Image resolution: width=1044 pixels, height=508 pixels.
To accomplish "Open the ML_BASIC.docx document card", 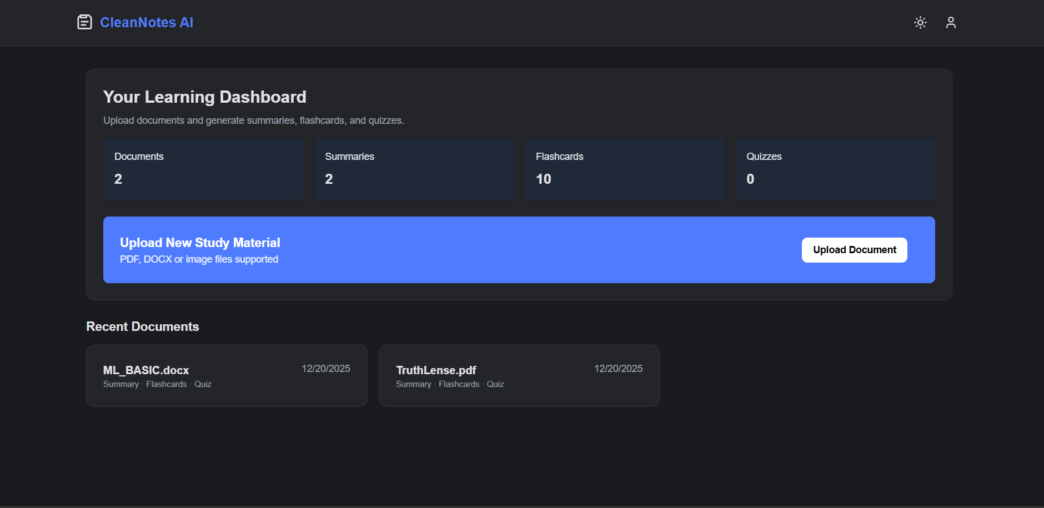I will pyautogui.click(x=226, y=375).
